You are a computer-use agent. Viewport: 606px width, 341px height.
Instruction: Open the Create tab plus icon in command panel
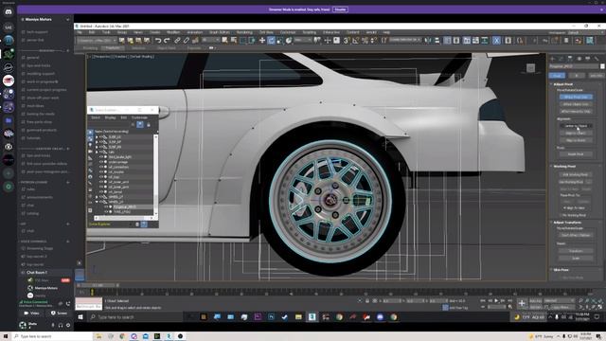[553, 59]
